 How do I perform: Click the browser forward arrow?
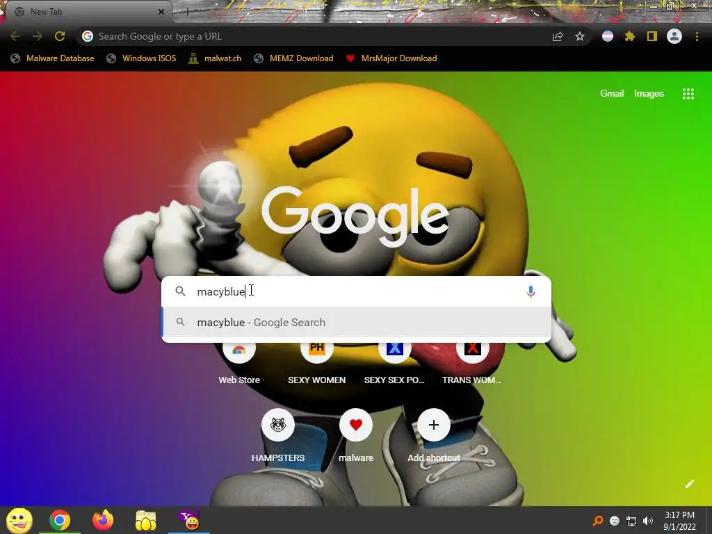click(38, 36)
